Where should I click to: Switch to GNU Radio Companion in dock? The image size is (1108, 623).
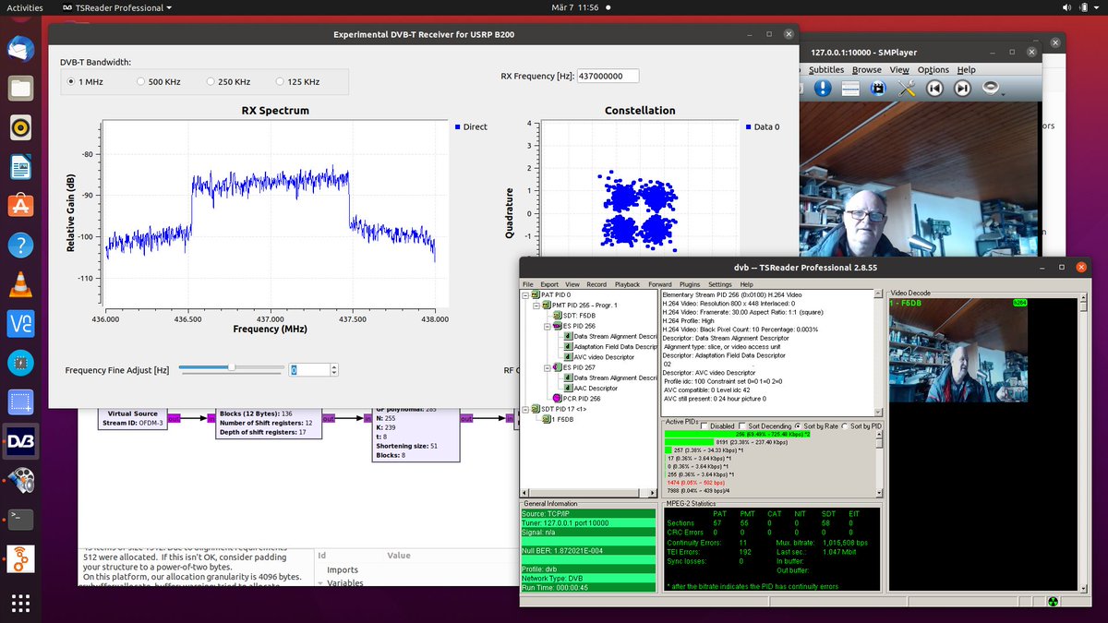click(20, 558)
